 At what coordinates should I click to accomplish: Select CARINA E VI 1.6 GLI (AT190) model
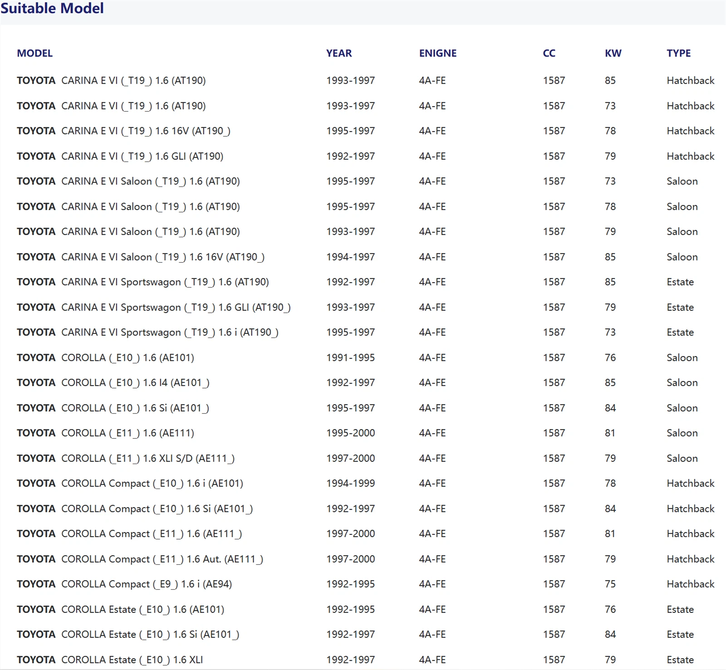pyautogui.click(x=120, y=156)
